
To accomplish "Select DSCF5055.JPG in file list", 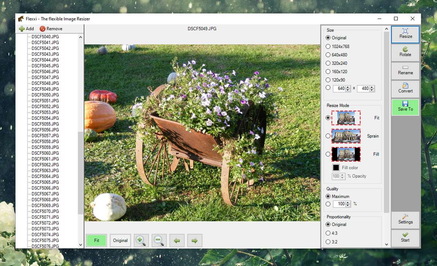I will [45, 124].
